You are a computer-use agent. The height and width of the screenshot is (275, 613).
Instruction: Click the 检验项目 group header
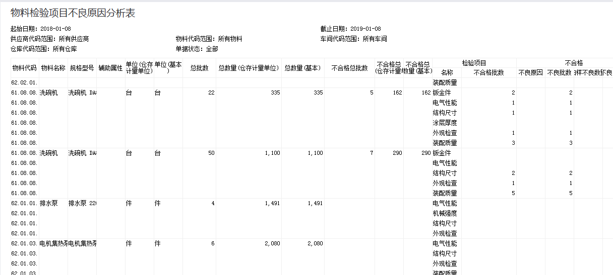(x=474, y=63)
